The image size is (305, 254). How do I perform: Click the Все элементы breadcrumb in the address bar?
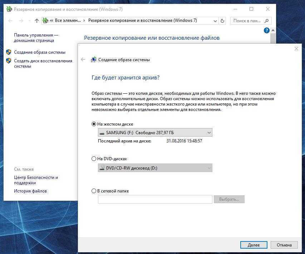click(67, 21)
